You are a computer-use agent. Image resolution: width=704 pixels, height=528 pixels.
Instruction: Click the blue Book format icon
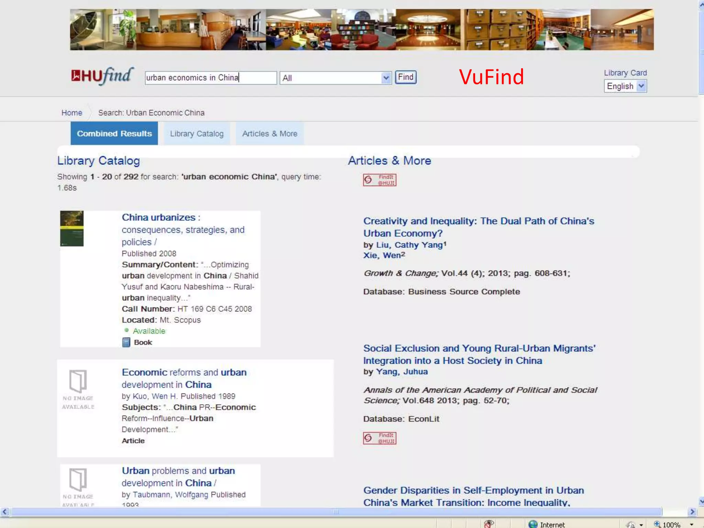click(126, 342)
